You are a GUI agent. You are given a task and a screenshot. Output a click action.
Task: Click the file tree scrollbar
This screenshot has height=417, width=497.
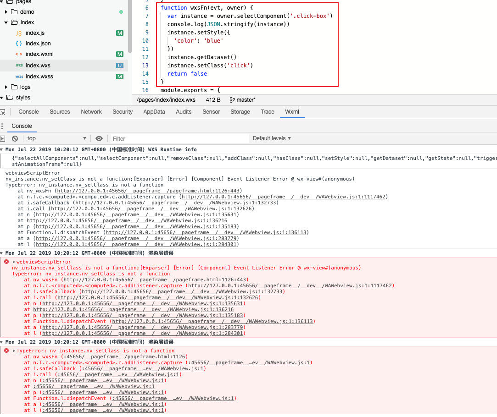(129, 26)
